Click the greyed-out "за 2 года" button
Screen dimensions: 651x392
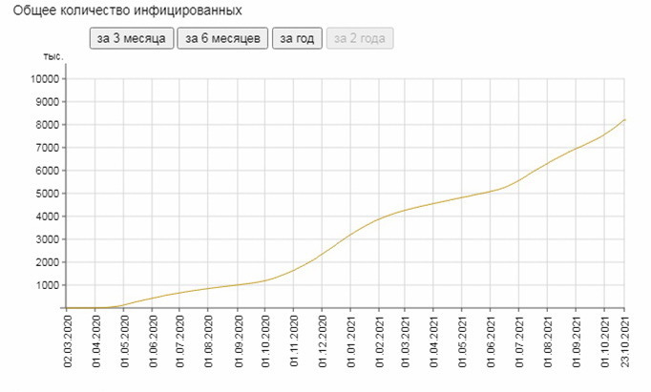pyautogui.click(x=359, y=39)
